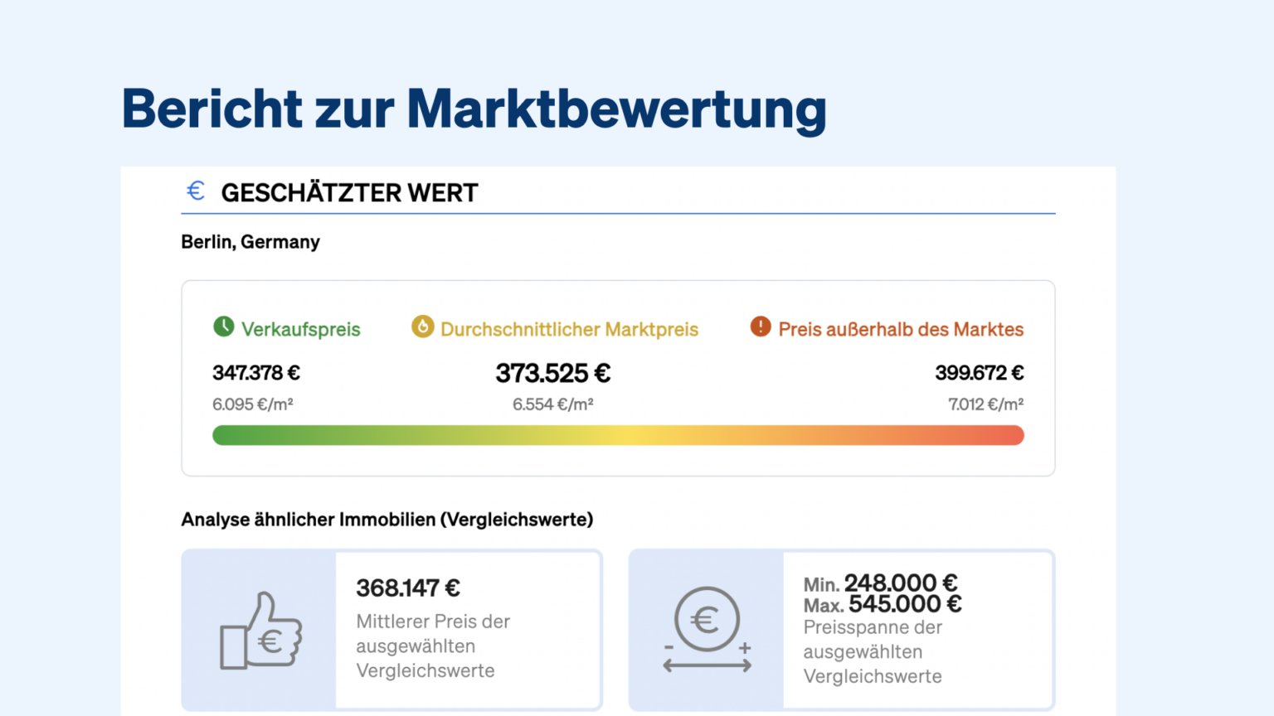Click the 347.378 € value
The height and width of the screenshot is (716, 1274).
pos(256,373)
